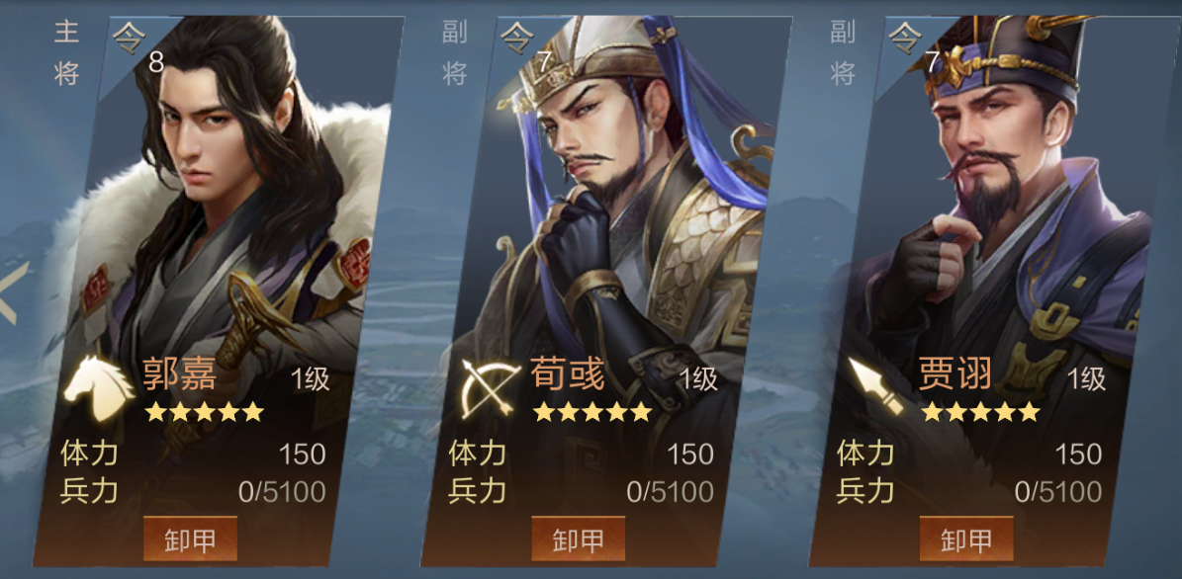Click 卸甲 button under 荀彧
The height and width of the screenshot is (579, 1182).
click(579, 539)
